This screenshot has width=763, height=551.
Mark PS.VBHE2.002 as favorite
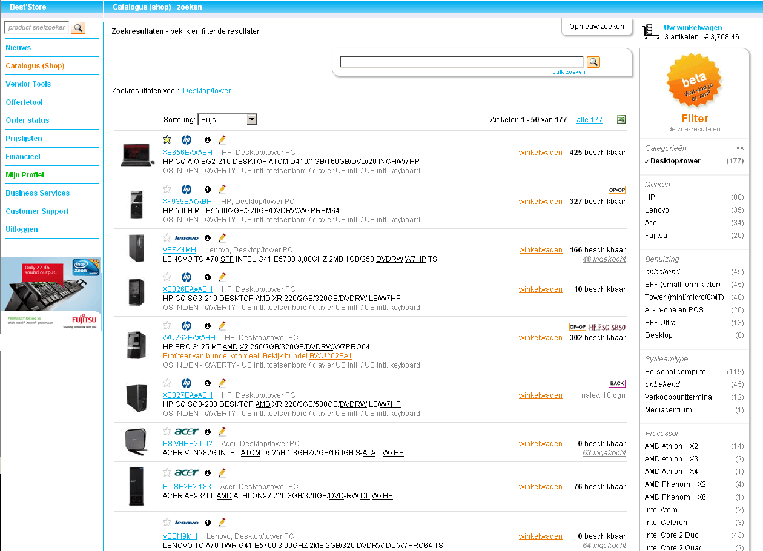[x=167, y=431]
